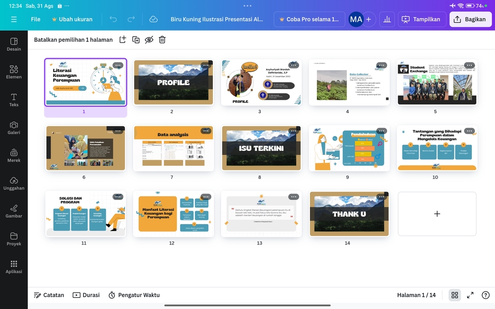495x309 pixels.
Task: Open the insights chart icon near Tampilkan
Action: [x=387, y=19]
